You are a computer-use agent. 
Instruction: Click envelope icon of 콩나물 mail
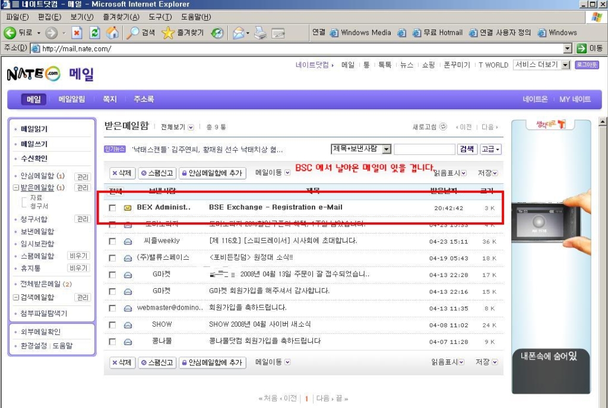(128, 342)
